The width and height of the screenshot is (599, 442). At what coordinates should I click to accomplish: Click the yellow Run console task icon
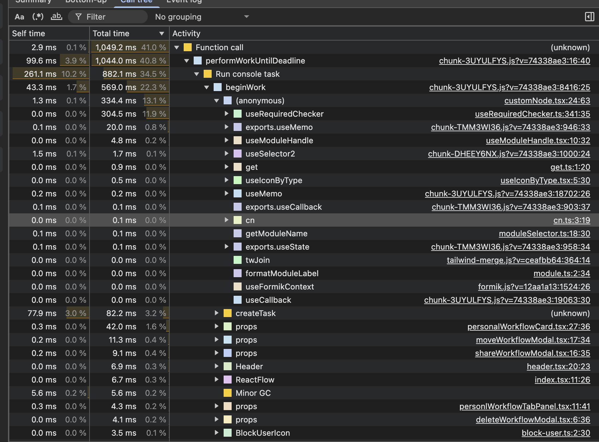click(x=208, y=74)
